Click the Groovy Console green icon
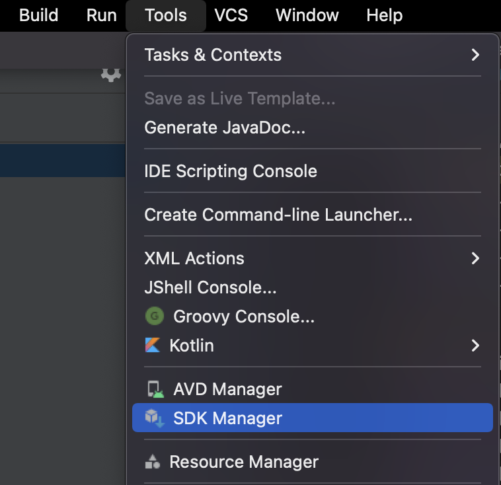Viewport: 501px width, 485px height. [x=155, y=316]
